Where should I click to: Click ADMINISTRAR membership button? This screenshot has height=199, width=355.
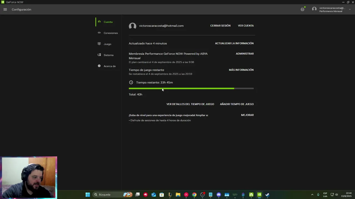point(245,54)
